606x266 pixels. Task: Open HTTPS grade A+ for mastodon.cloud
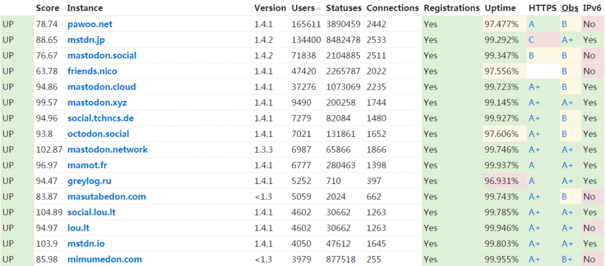tap(534, 87)
